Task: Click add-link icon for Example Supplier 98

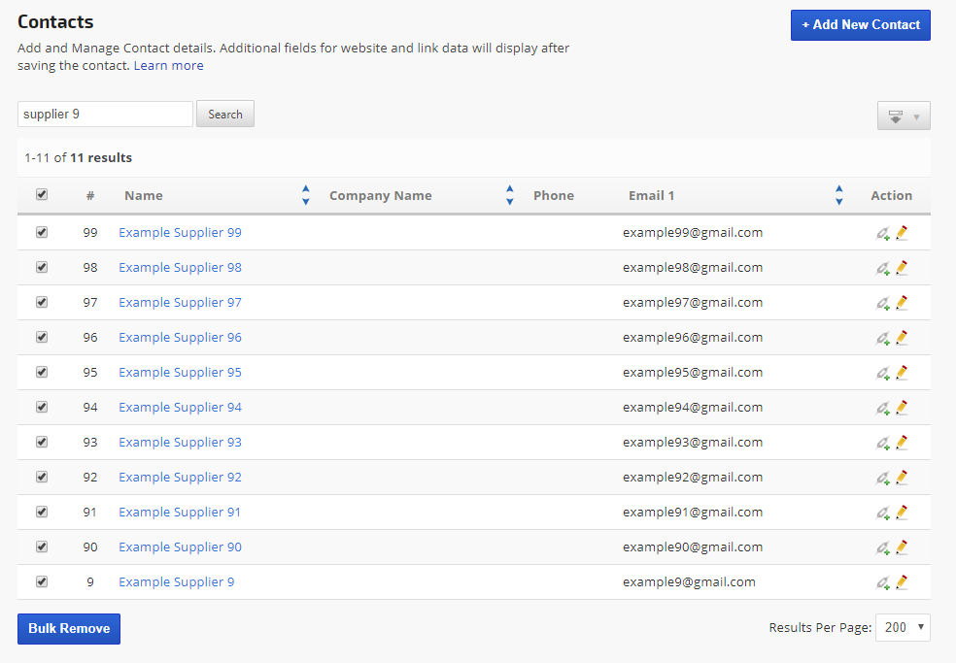Action: [x=882, y=268]
